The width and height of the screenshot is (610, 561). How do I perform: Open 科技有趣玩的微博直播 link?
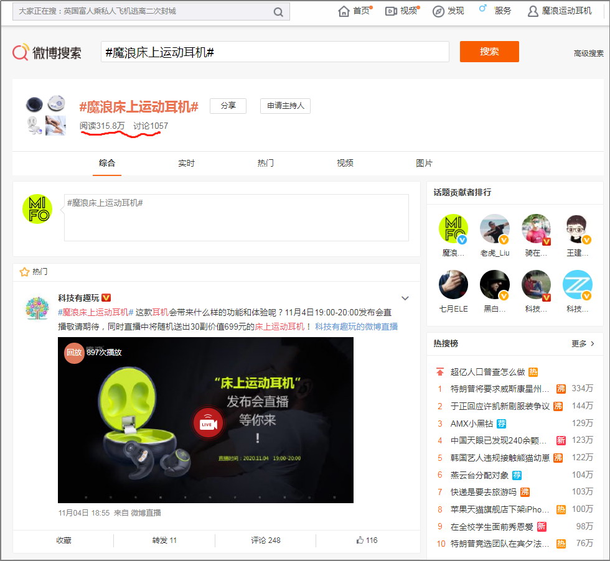pos(356,327)
